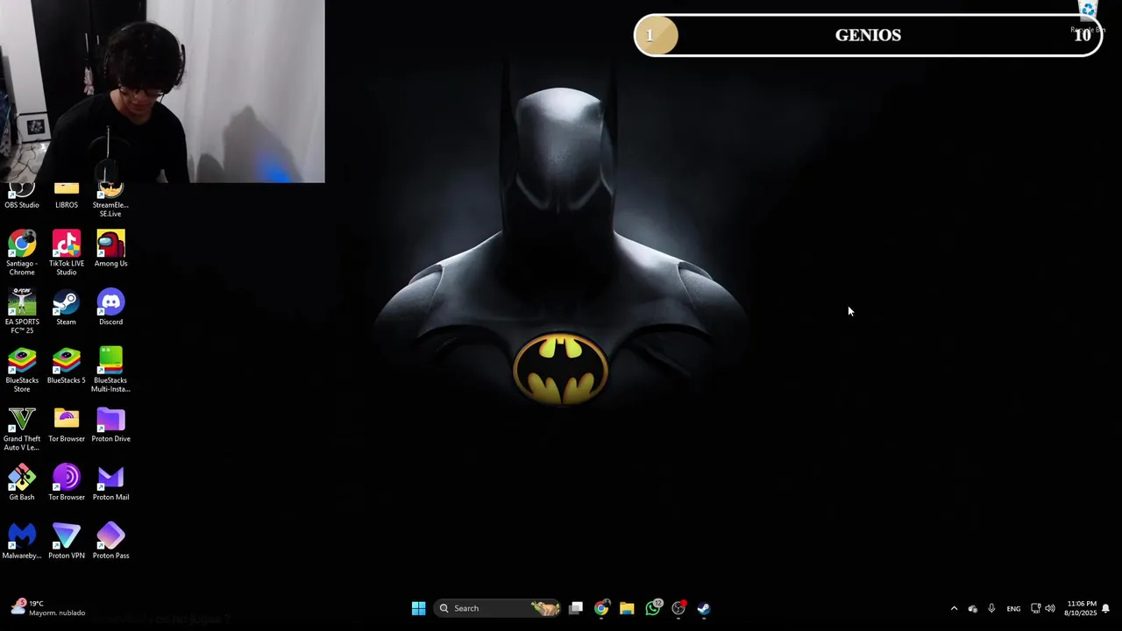Select the BlueStacks 5 desktop icon
Image resolution: width=1122 pixels, height=631 pixels.
tap(67, 366)
